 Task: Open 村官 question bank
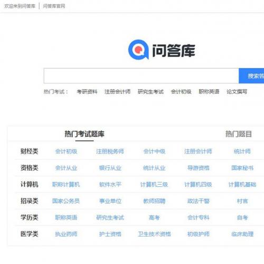click(242, 201)
